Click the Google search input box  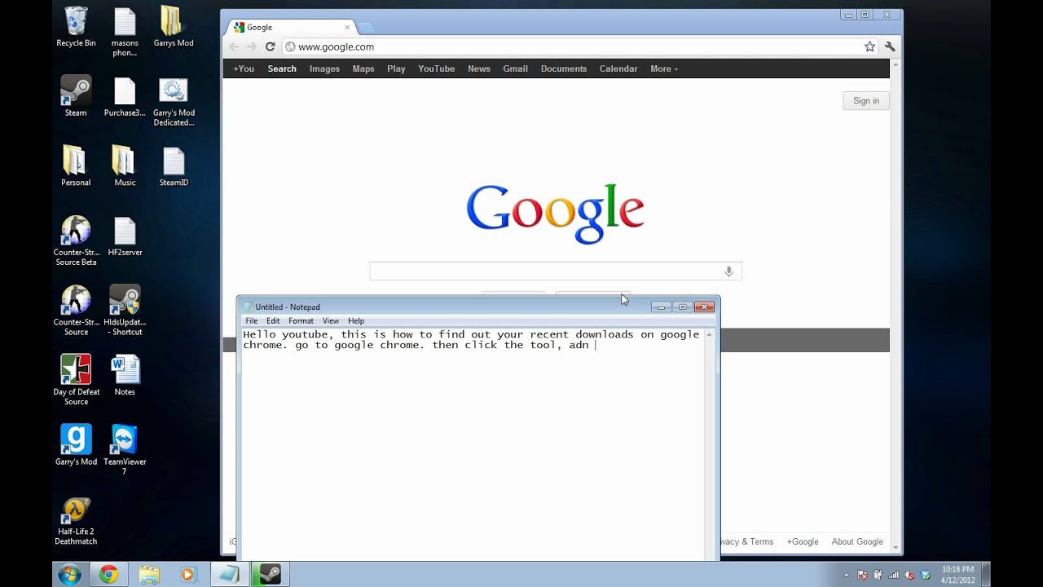coord(556,271)
